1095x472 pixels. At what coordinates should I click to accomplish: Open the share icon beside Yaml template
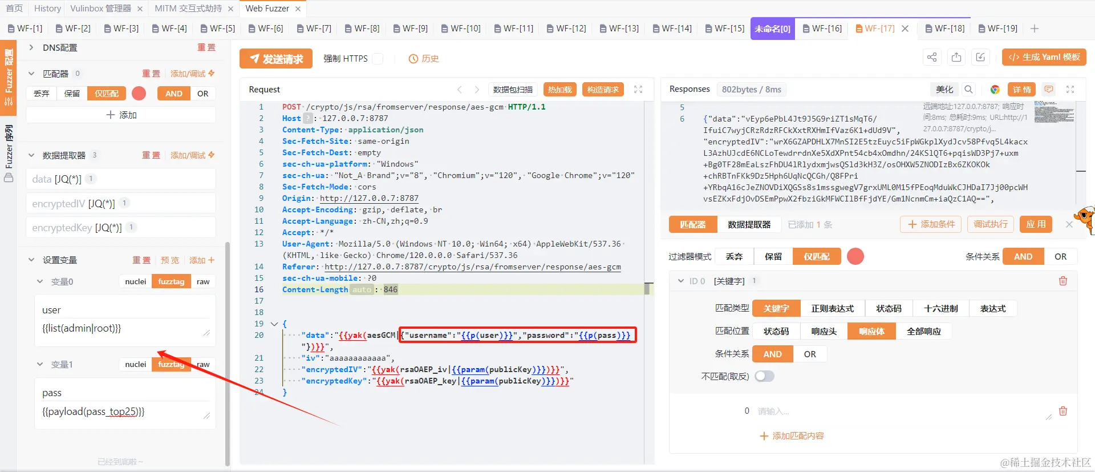click(x=932, y=58)
